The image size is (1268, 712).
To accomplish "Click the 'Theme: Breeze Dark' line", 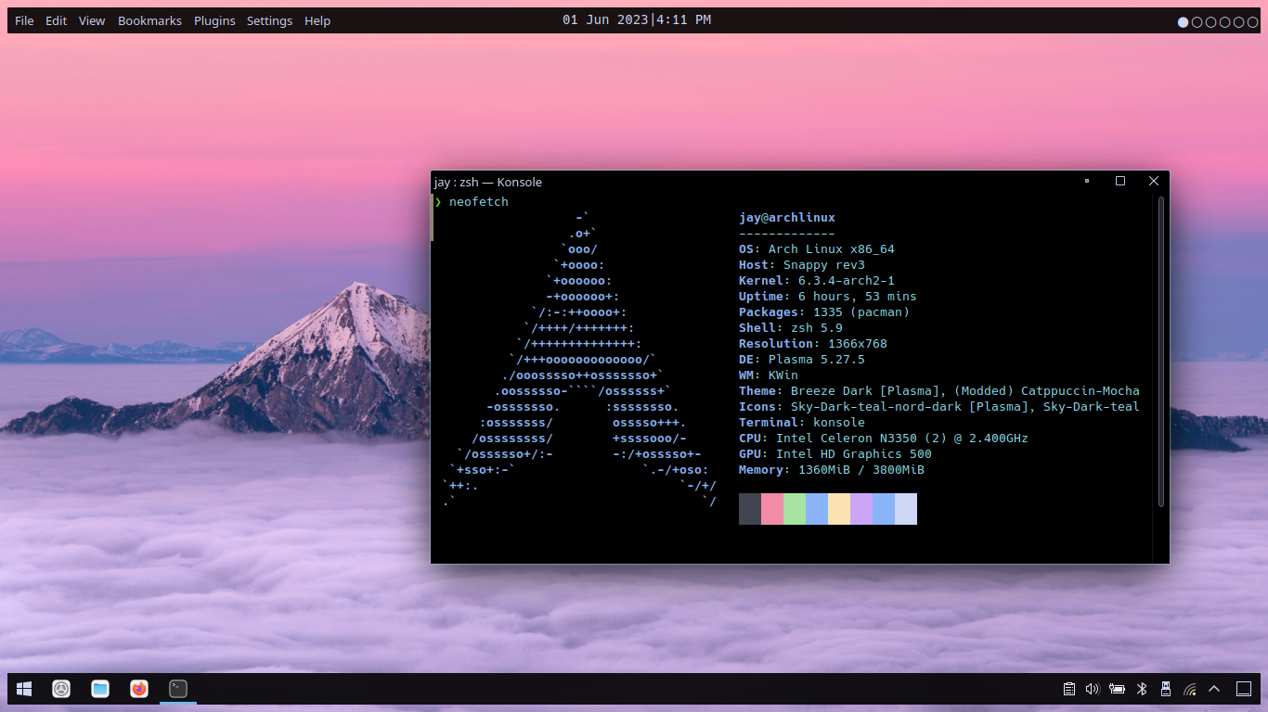I will 939,391.
